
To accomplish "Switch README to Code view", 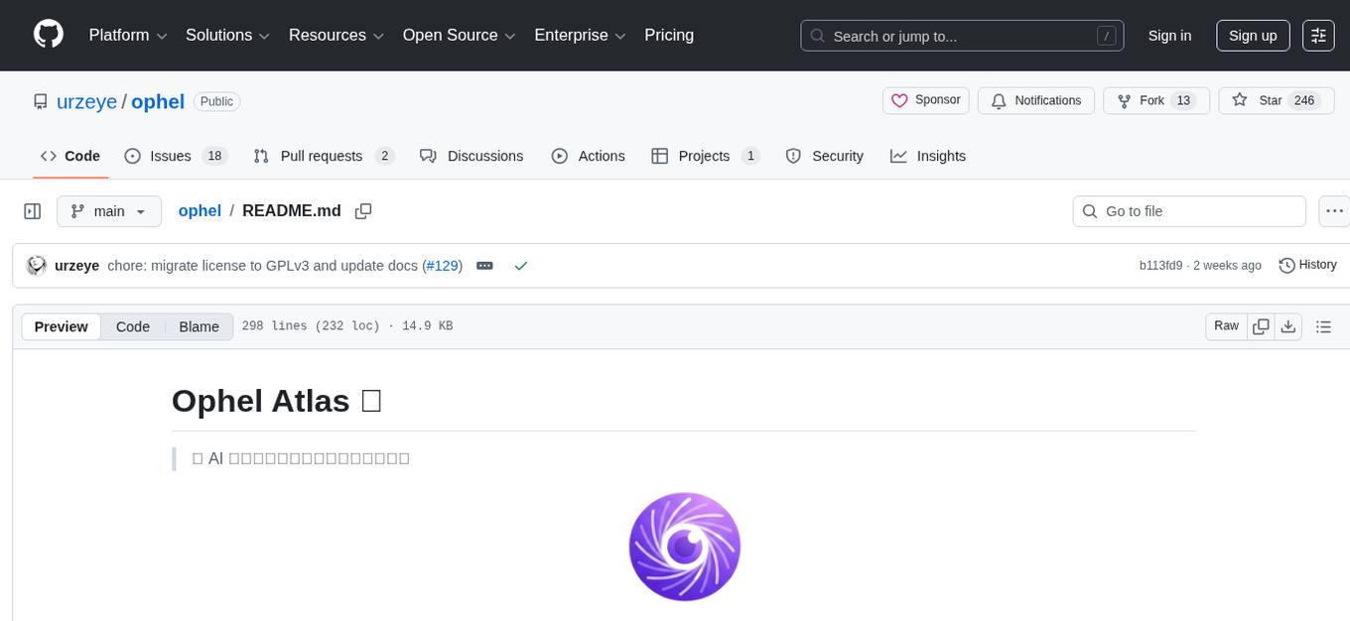I will click(x=132, y=325).
